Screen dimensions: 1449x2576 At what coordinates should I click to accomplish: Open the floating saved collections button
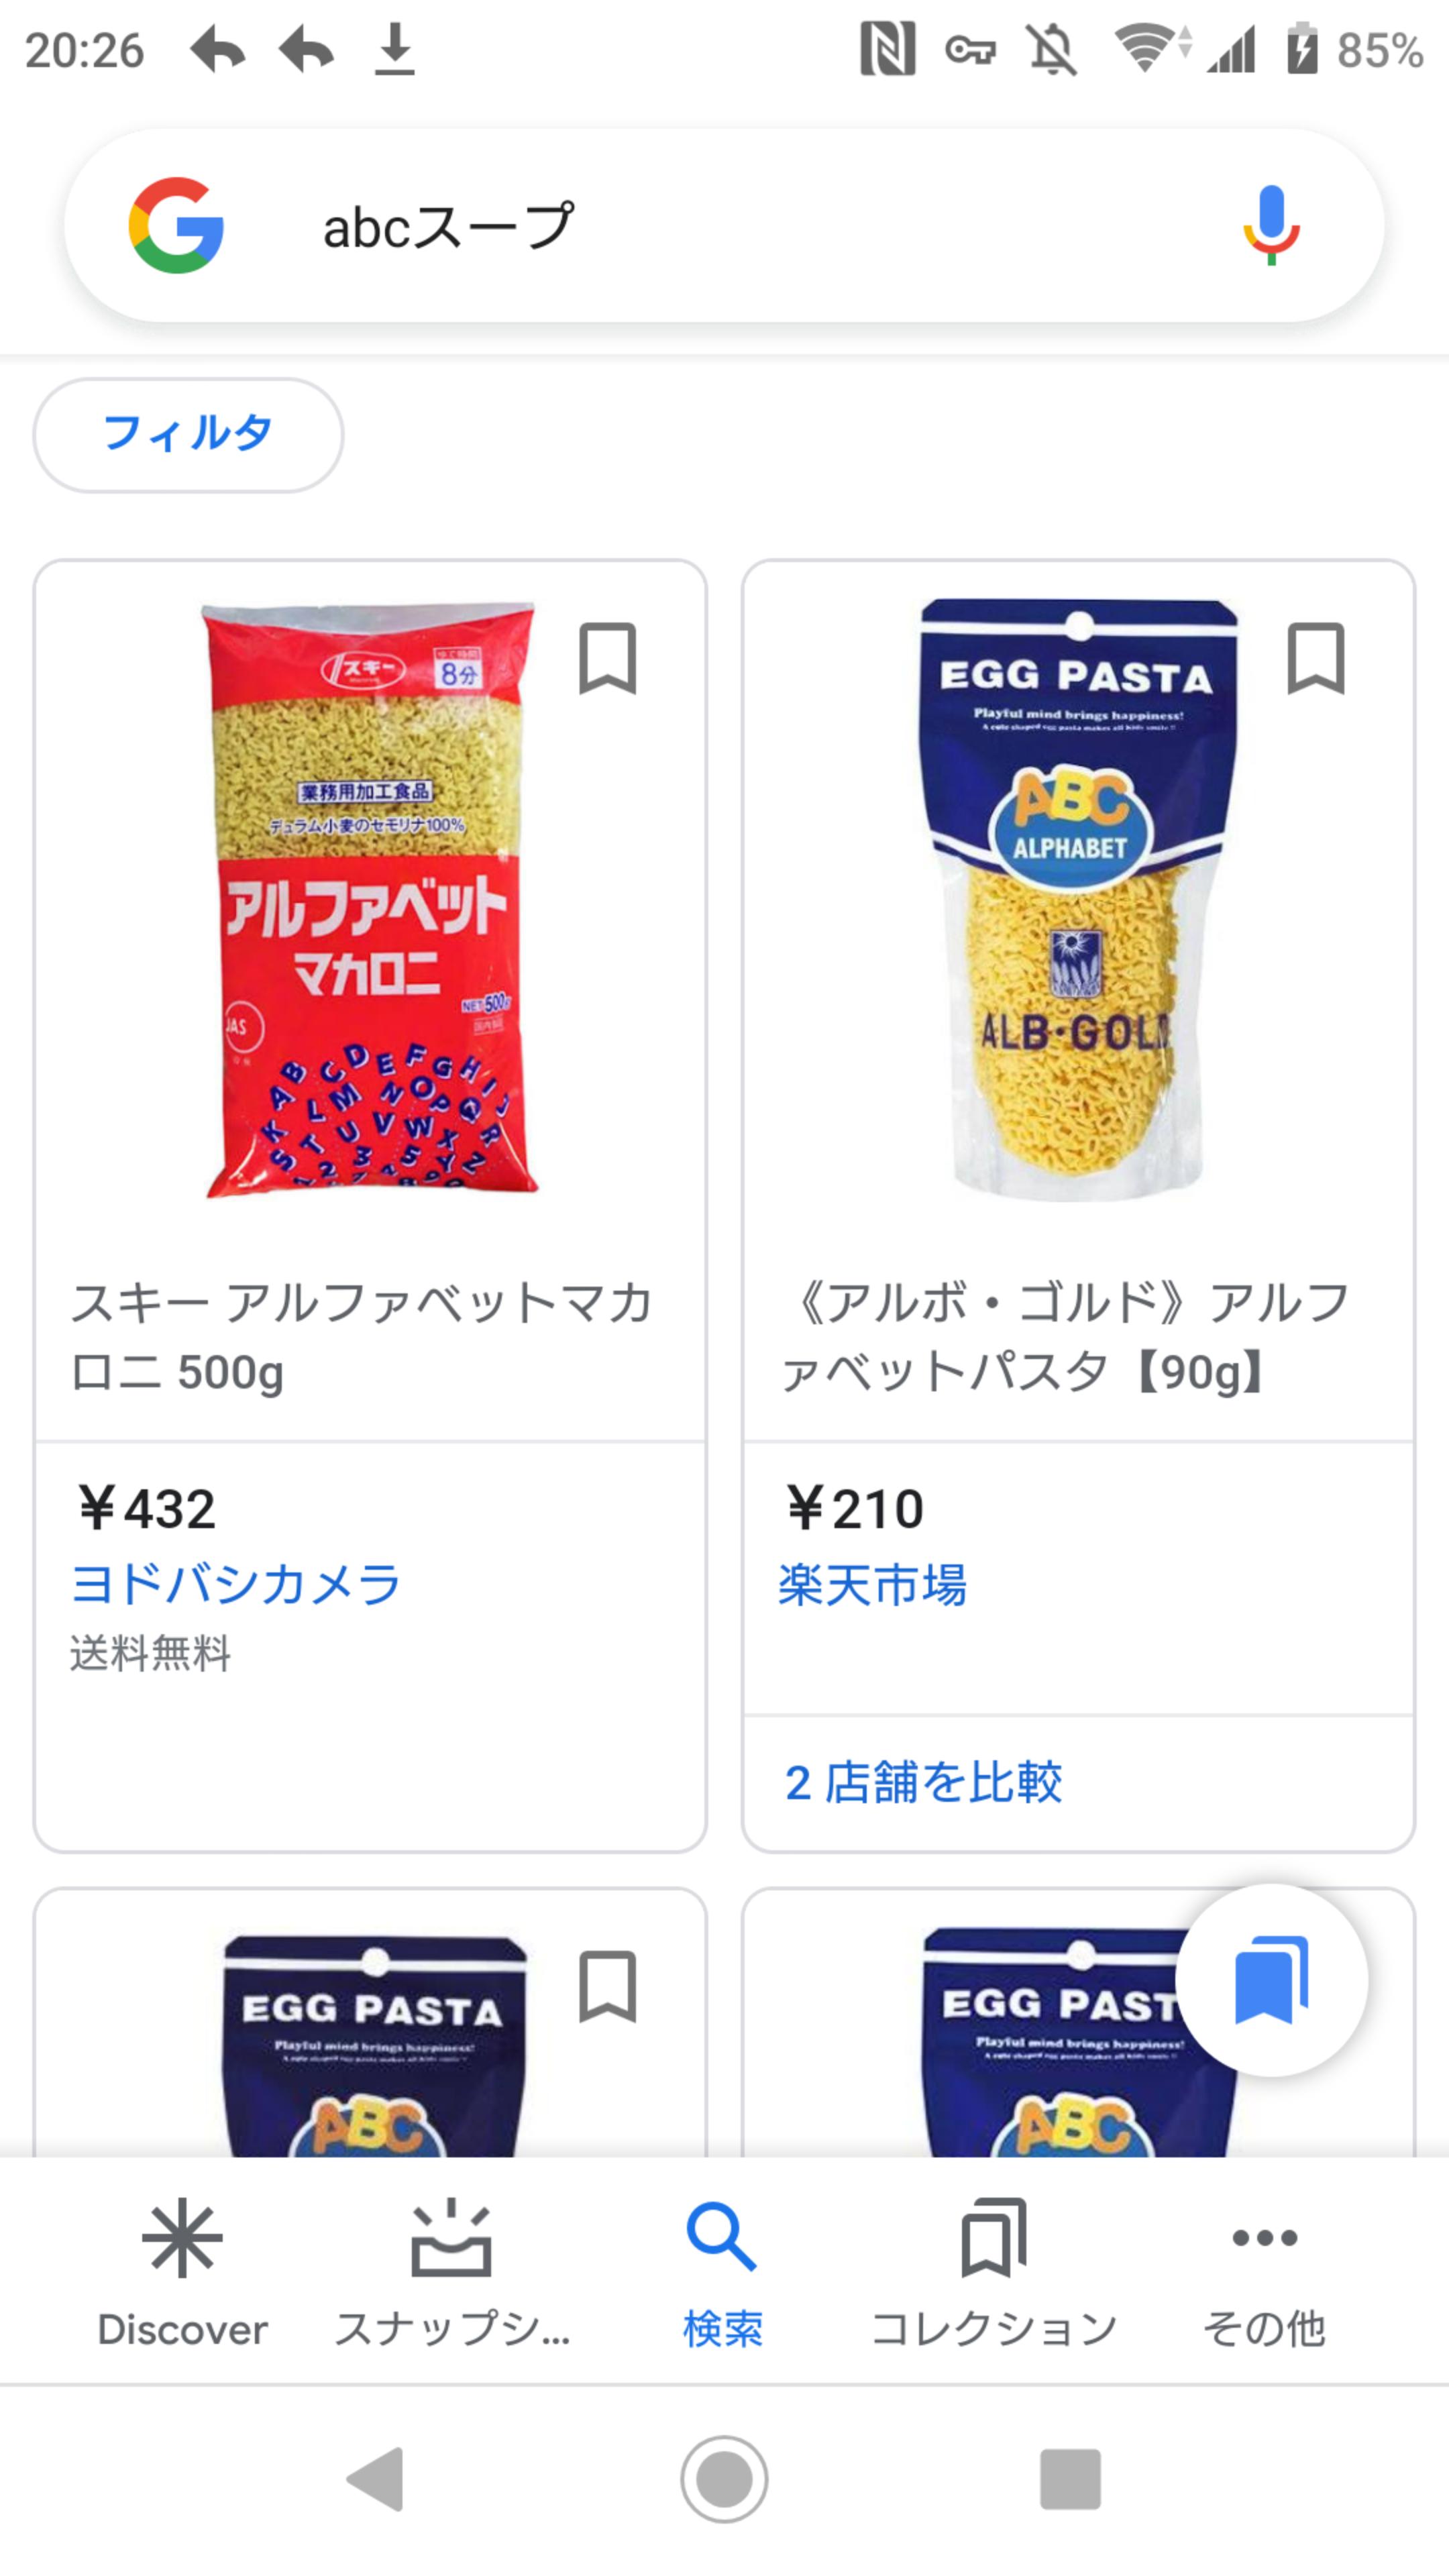(1271, 1980)
